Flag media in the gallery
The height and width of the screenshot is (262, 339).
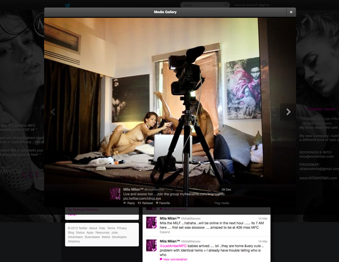coord(221,203)
